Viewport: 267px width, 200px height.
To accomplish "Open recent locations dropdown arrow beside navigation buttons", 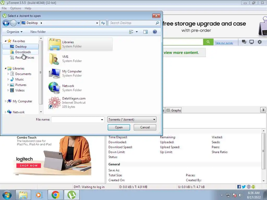I will pos(19,23).
